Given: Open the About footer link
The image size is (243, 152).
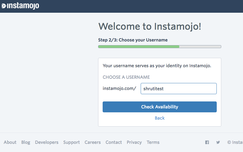Looking at the screenshot, I should pyautogui.click(x=10, y=142).
